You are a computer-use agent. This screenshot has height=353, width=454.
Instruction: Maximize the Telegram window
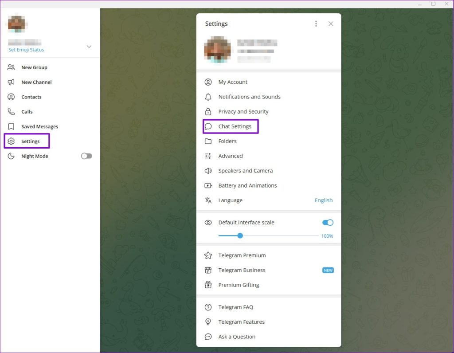click(433, 4)
